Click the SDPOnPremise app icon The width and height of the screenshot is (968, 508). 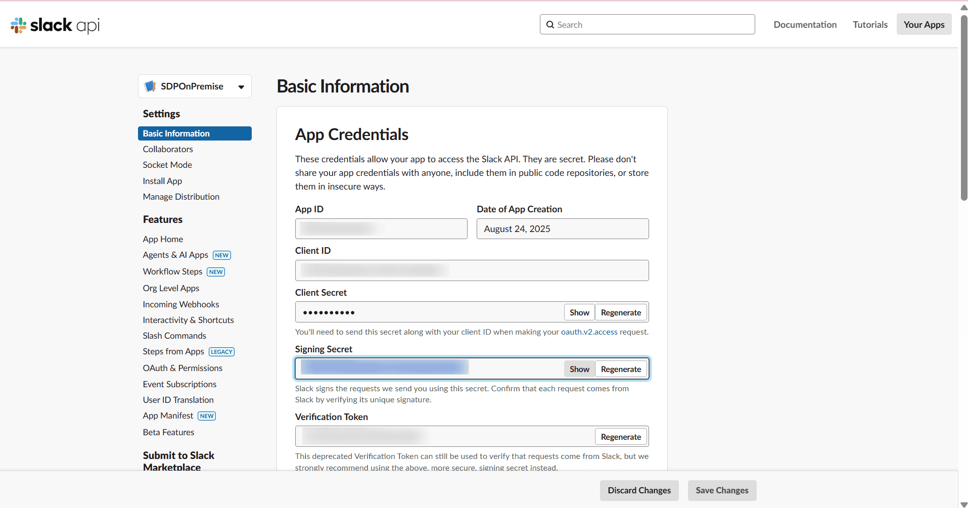coord(150,86)
